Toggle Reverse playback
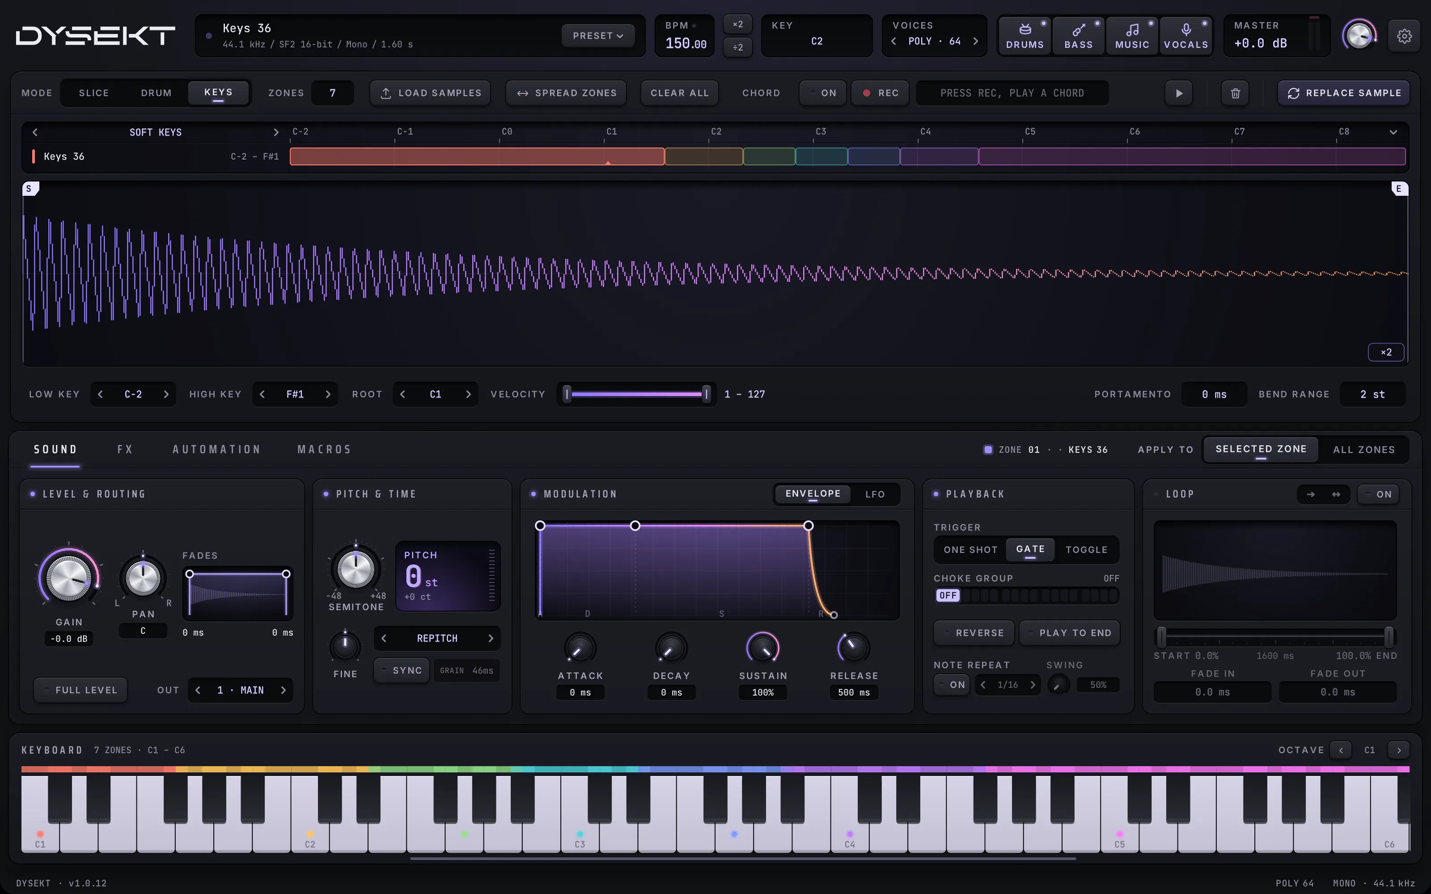 974,633
